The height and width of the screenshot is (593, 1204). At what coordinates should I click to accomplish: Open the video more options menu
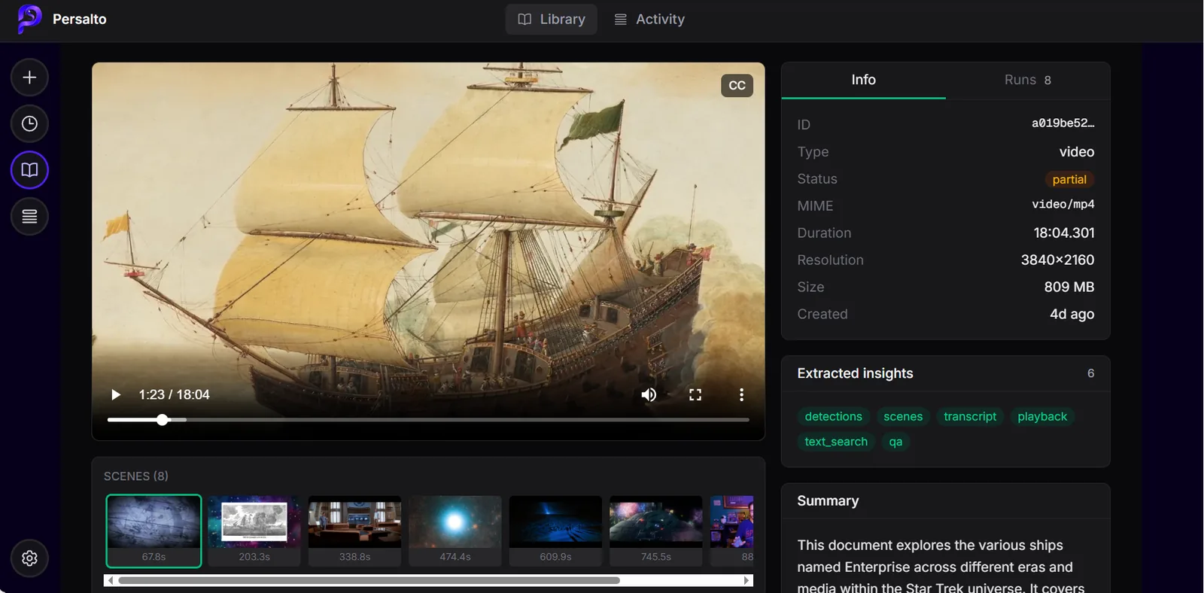pyautogui.click(x=741, y=394)
